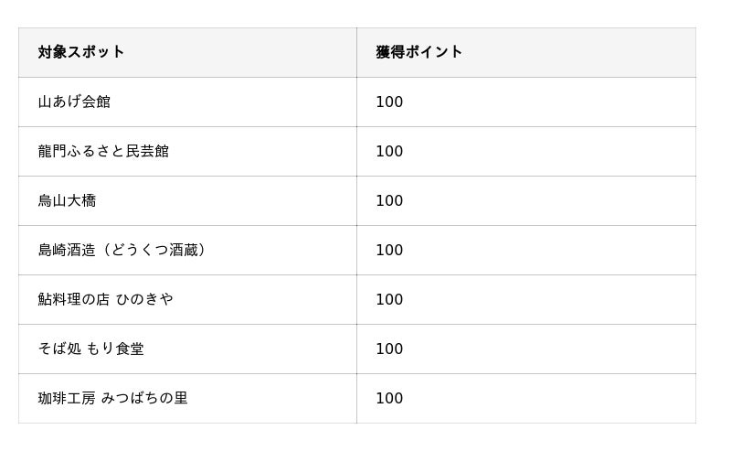Select the 山あげ会館 cell
This screenshot has width=731, height=451.
pyautogui.click(x=187, y=102)
